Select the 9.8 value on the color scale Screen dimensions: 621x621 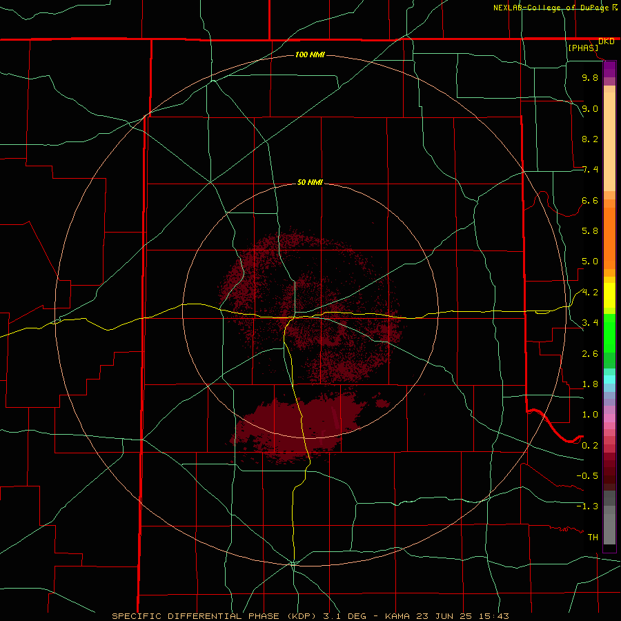[x=590, y=77]
